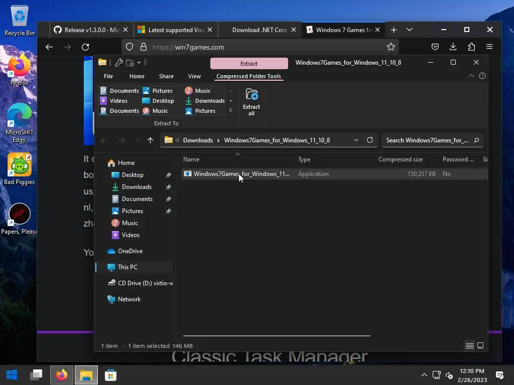
Task: Switch to the Home ribbon tab
Action: click(x=137, y=76)
